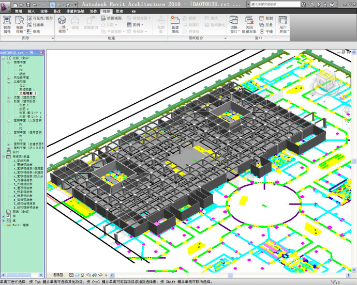Select the Modify pointer tool in quick-access toolbar
Image resolution: width=357 pixels, height=285 pixels.
[x=52, y=5]
